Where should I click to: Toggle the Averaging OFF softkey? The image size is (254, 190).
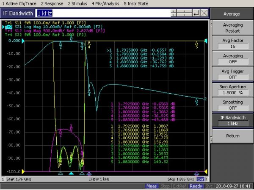tap(233, 59)
